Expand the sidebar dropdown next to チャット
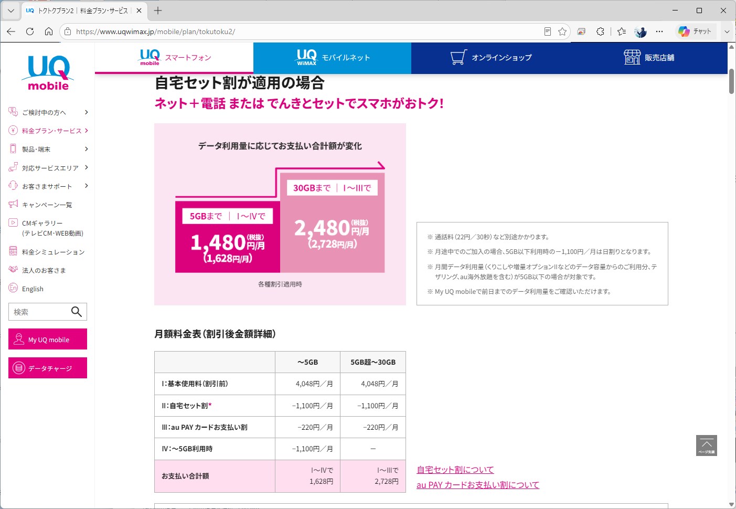The image size is (736, 509). coord(727,31)
